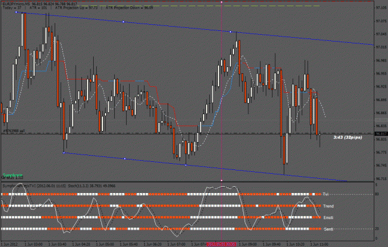Viewport: 388px width, 247px height.
Task: Click the '1 Jun 09:40' time axis label
Action: tap(271, 245)
